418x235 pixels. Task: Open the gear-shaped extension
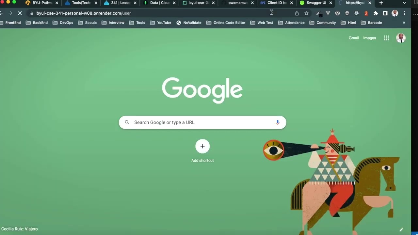(x=347, y=13)
